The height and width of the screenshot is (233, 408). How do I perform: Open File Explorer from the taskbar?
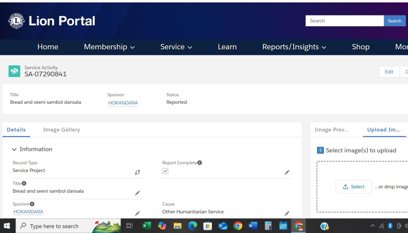coord(177,226)
